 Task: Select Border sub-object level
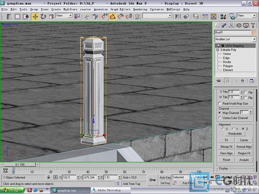(x=227, y=62)
